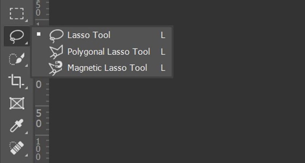
Task: Expand the Marquee tool flyout triangle
Action: (x=26, y=21)
